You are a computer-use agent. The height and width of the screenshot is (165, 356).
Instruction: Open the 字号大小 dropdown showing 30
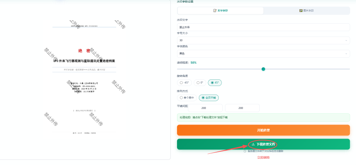[x=263, y=40]
